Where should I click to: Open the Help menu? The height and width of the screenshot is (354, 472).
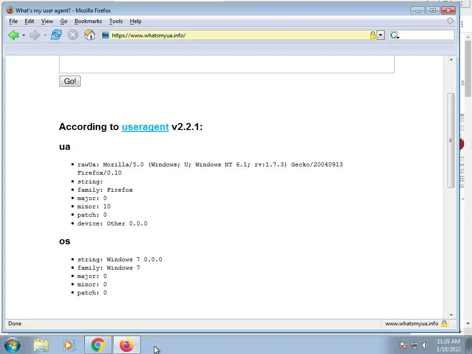[136, 21]
